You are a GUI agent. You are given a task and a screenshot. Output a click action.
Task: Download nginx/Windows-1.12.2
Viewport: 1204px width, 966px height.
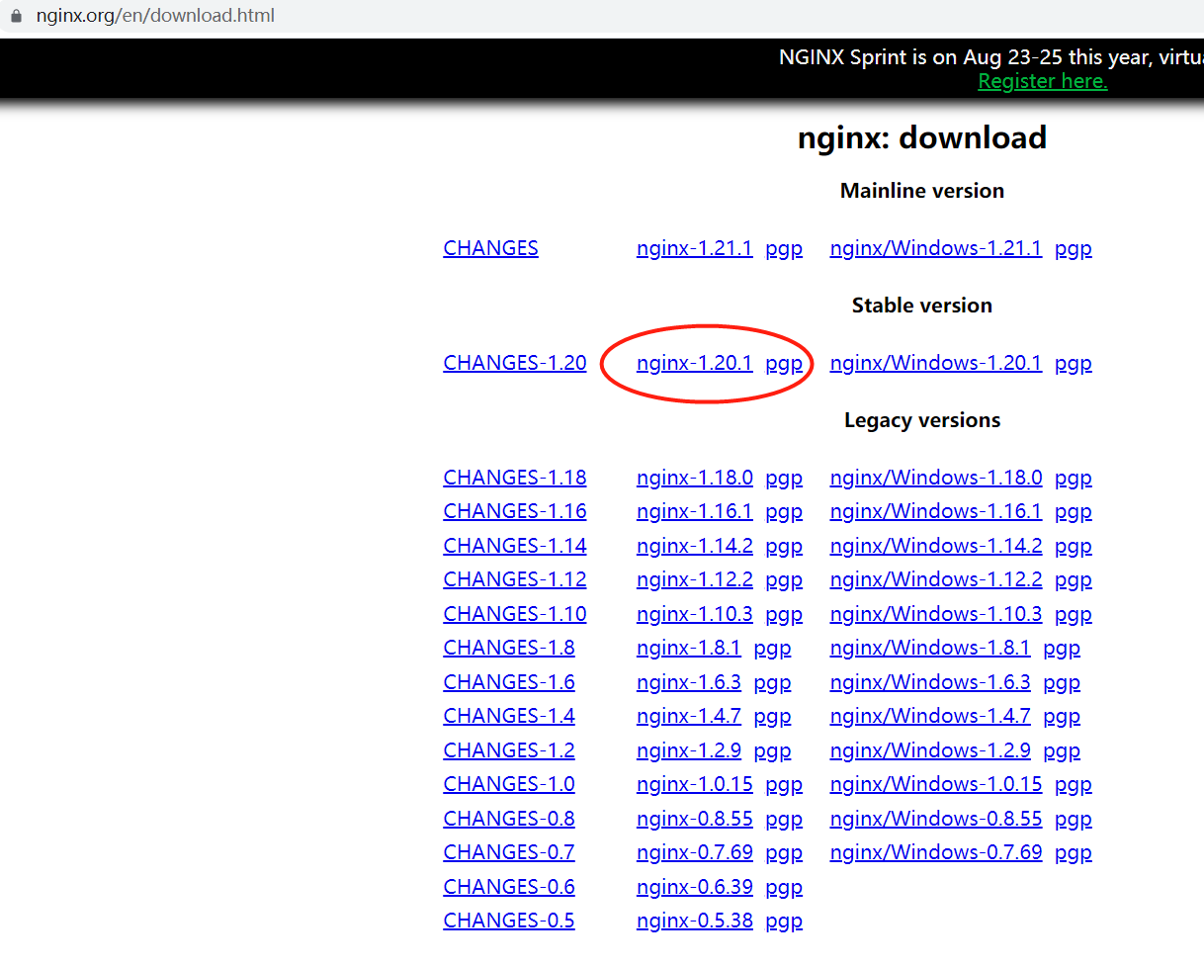pyautogui.click(x=936, y=579)
